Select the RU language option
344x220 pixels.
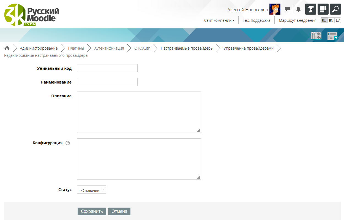point(324,20)
